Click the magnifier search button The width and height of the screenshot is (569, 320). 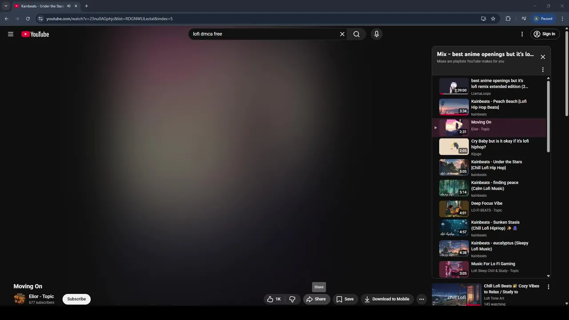click(x=357, y=34)
